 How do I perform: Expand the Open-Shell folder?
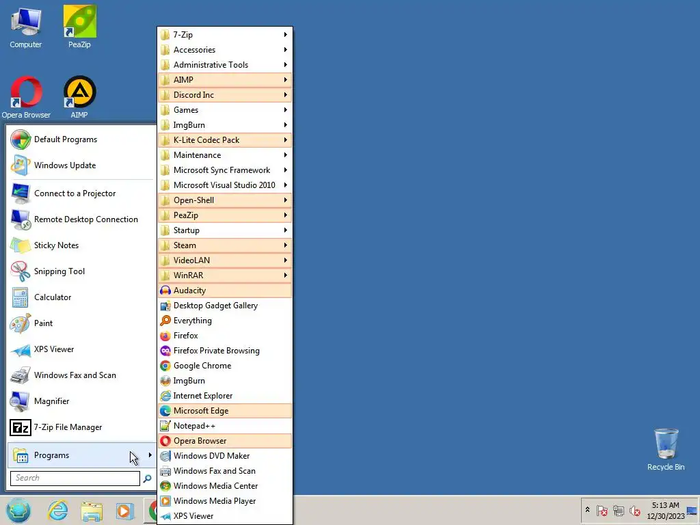coord(225,200)
